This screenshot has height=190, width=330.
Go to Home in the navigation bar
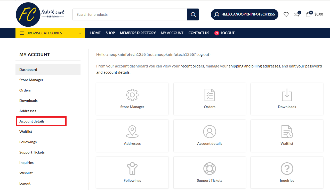[x=95, y=33]
